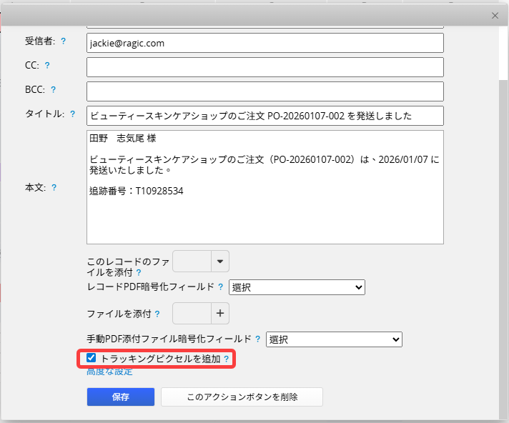Click help icon next to 受信者 label
Viewport: 509px width, 423px height.
point(64,41)
